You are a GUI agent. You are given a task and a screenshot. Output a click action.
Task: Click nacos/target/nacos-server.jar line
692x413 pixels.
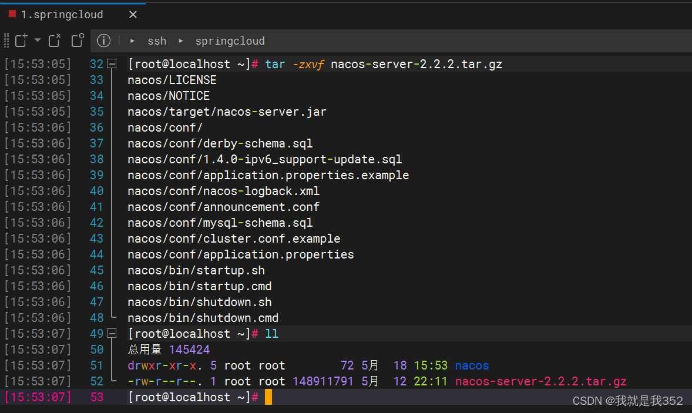[227, 112]
